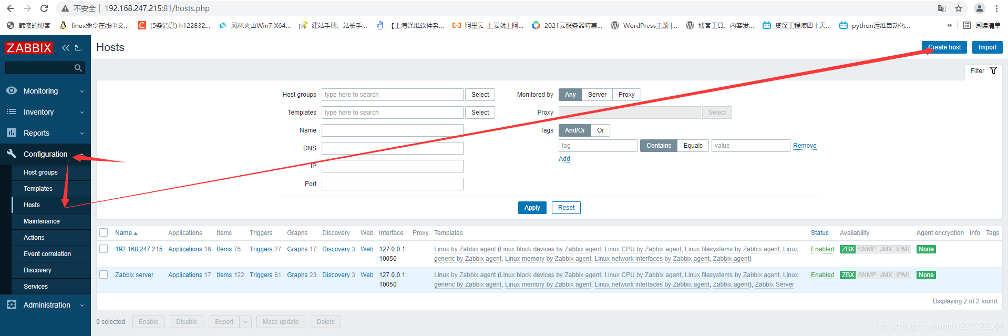Click the Configuration wrench icon
Image resolution: width=1008 pixels, height=336 pixels.
tap(12, 154)
